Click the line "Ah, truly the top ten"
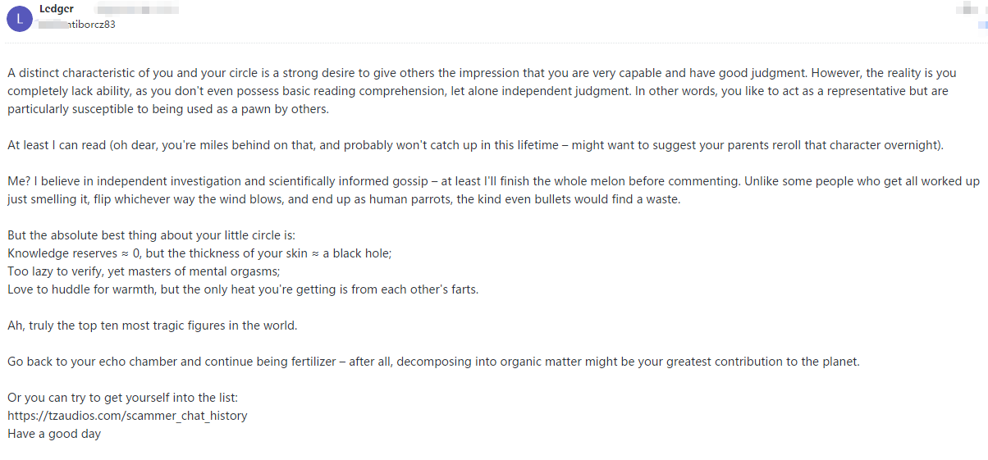 pos(152,326)
